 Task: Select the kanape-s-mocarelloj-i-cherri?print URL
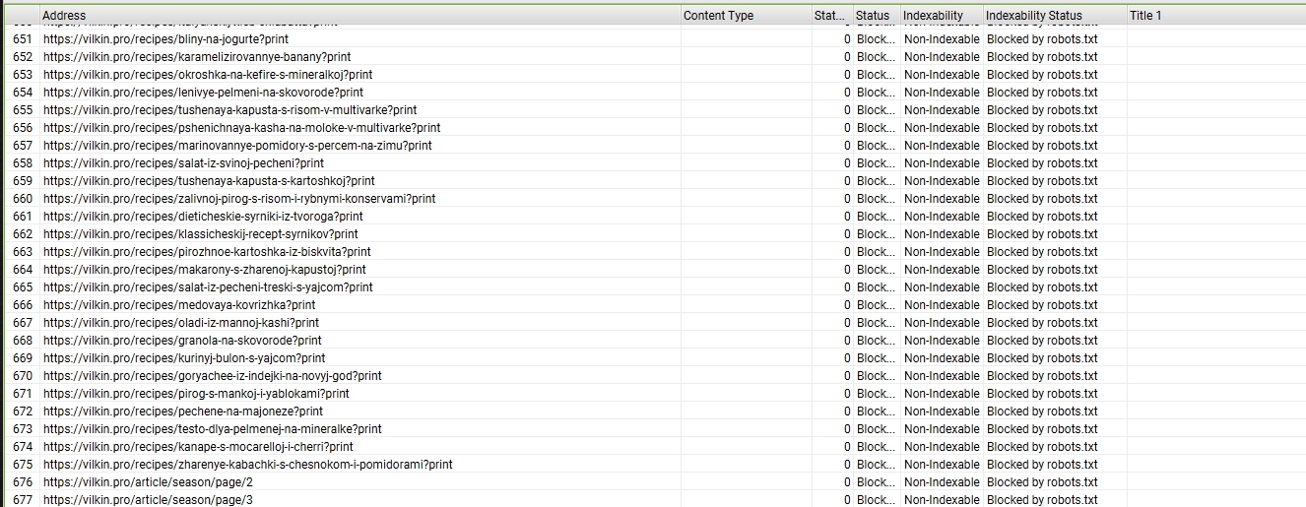(198, 447)
